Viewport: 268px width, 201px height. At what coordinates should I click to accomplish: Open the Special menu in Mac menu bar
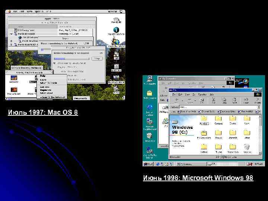(x=39, y=12)
